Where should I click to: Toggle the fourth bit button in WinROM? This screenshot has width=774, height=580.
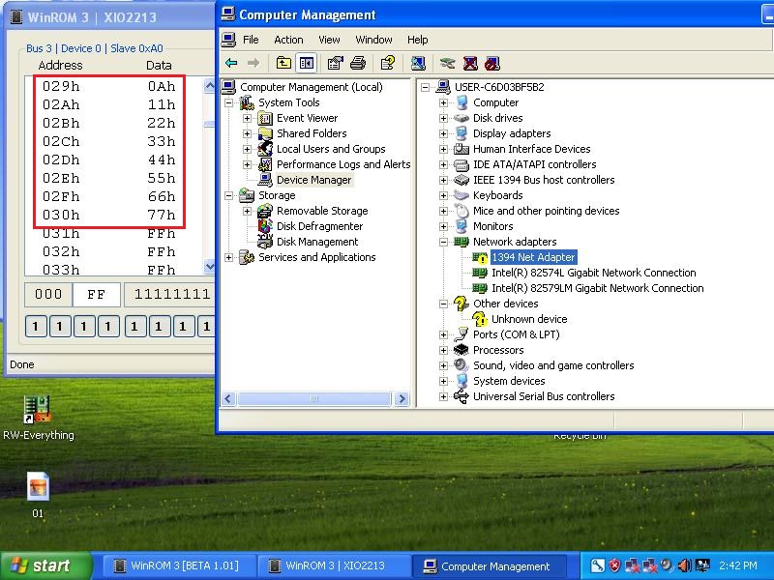click(108, 327)
